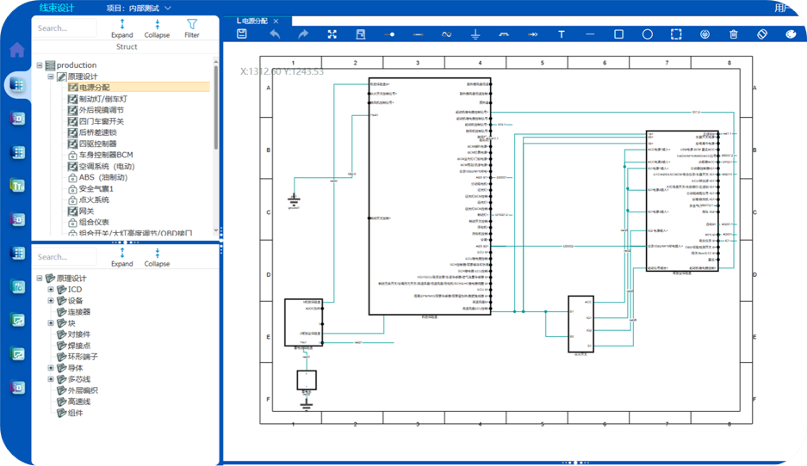
Task: Select the Text tool (T)
Action: (x=562, y=34)
